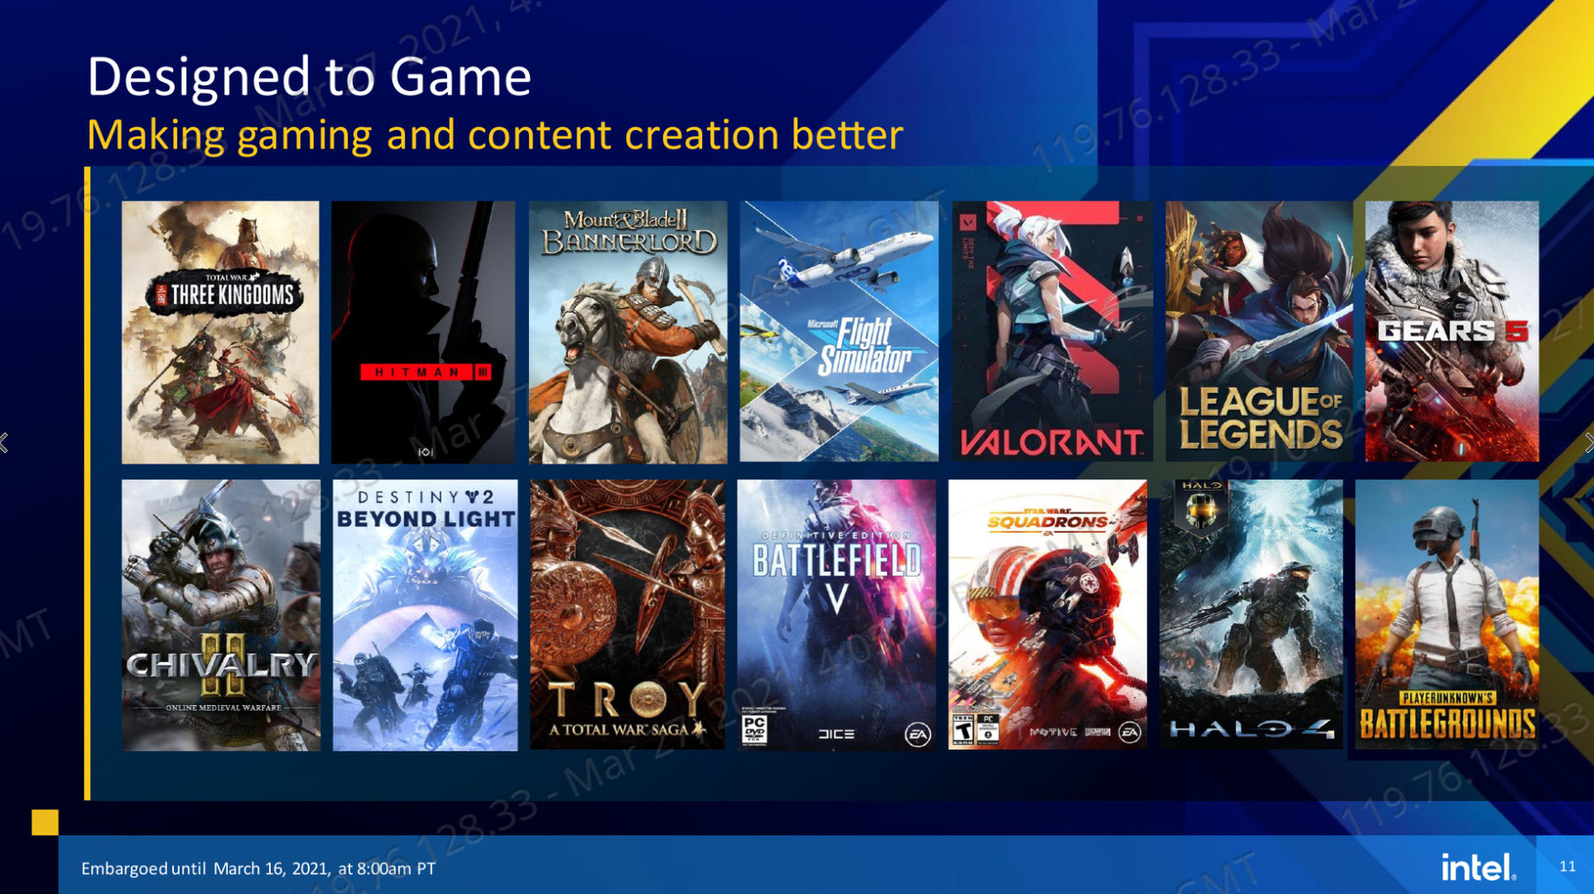
Task: Open the League of Legends cover
Action: (1259, 331)
